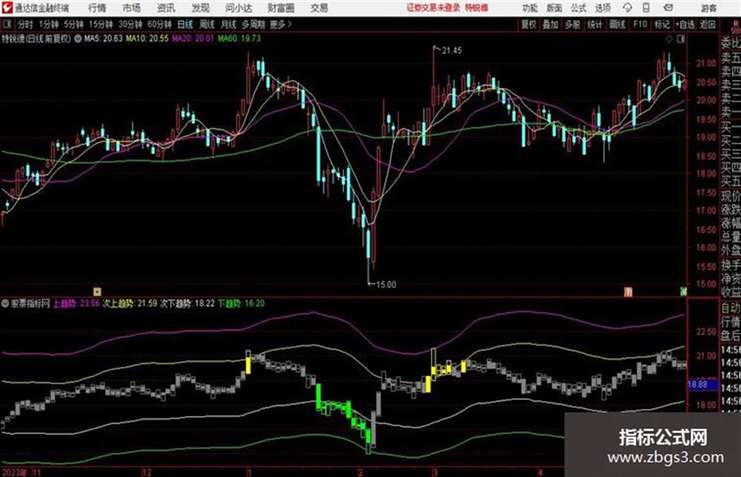Click the MA10: 20.55 value
Image resolution: width=741 pixels, height=477 pixels.
(147, 38)
